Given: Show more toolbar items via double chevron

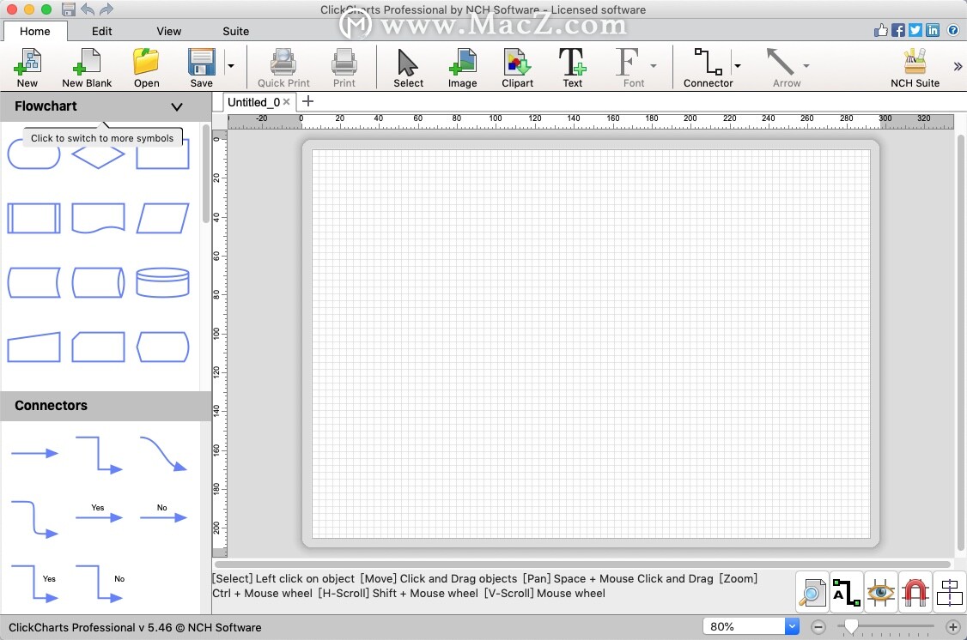Looking at the screenshot, I should (x=958, y=66).
